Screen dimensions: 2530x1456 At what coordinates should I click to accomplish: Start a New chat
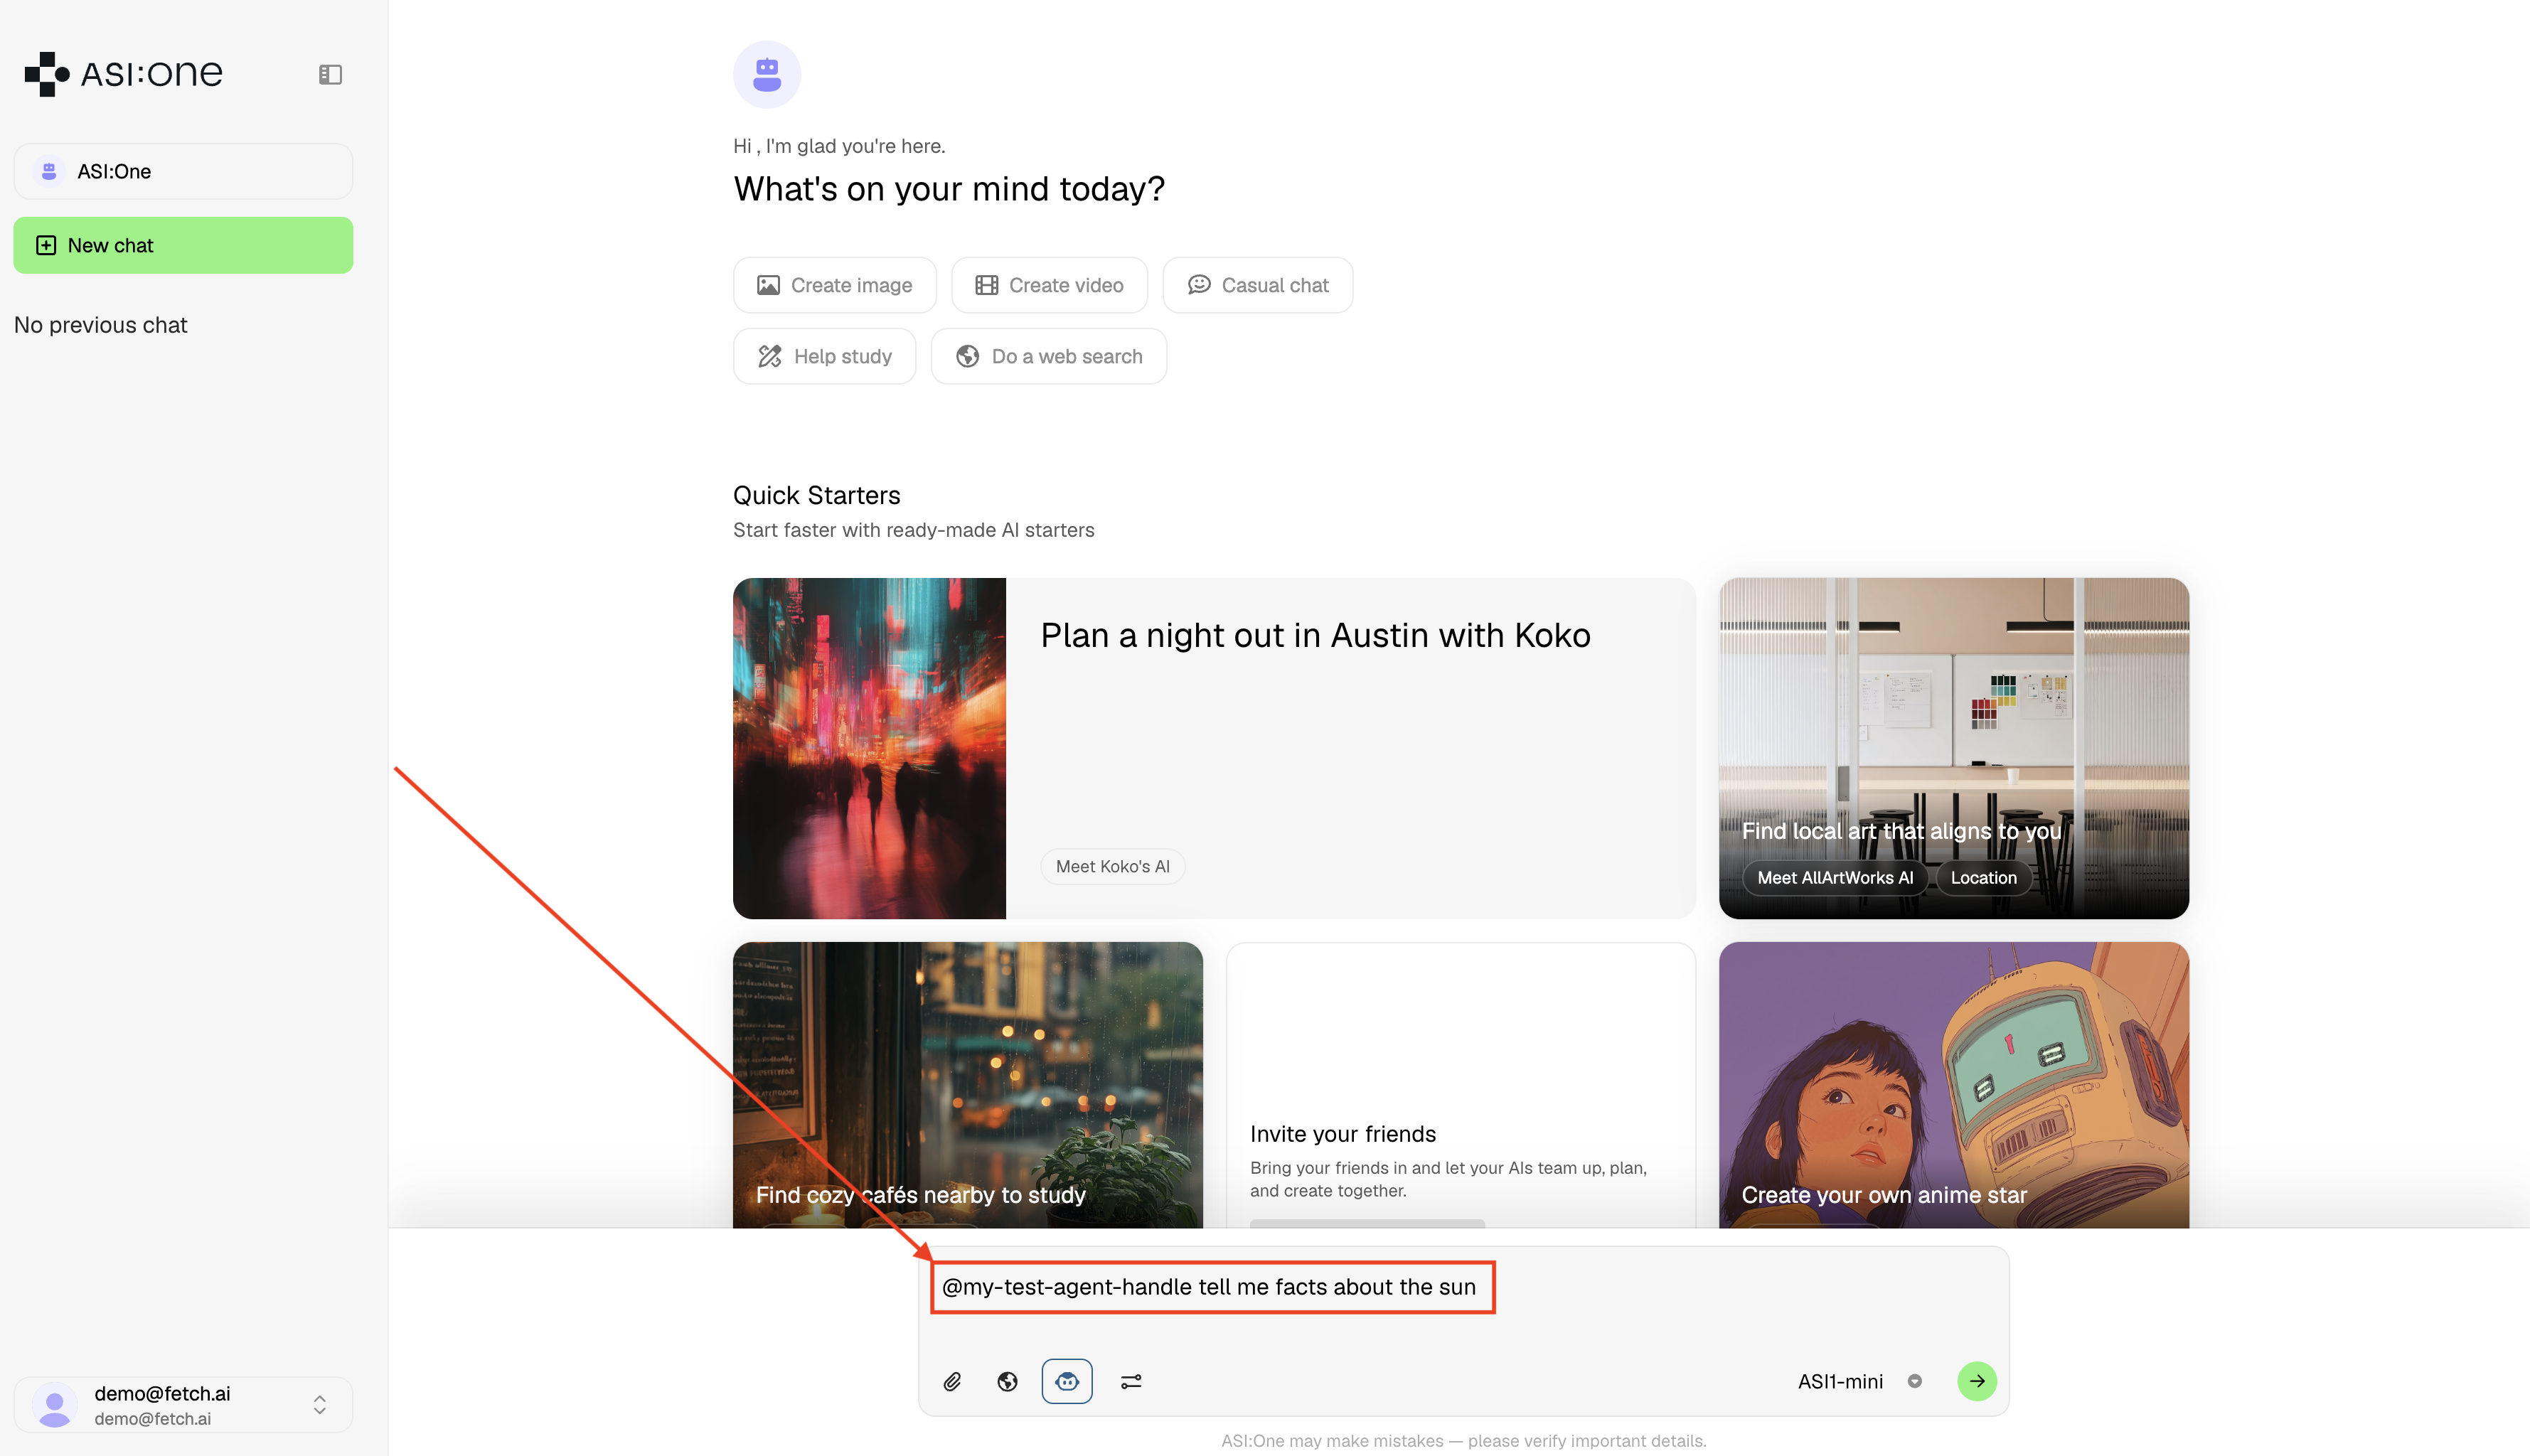pos(183,245)
